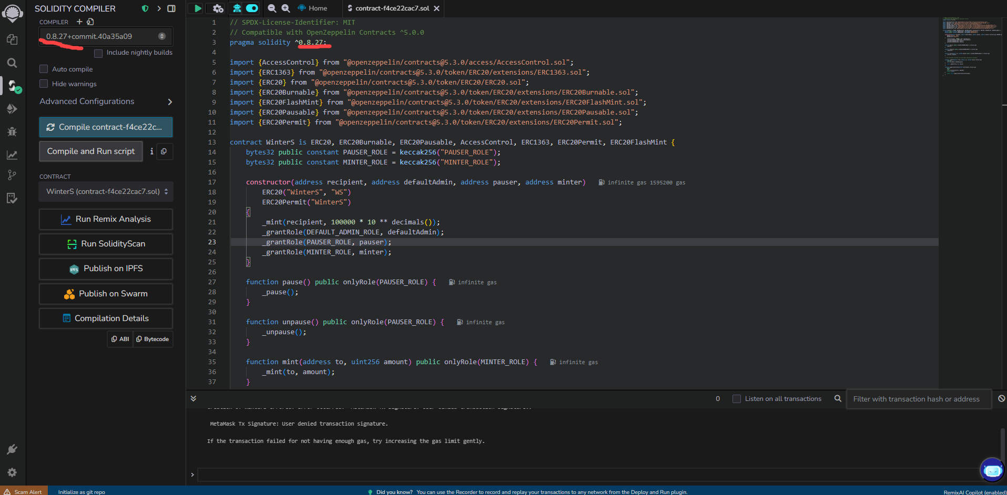Click the editor minimap preview
The height and width of the screenshot is (495, 1007).
pos(971,47)
